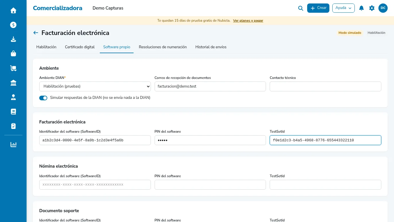Screen dimensions: 394x222
Task: Switch to the Habilitación tab
Action: tap(46, 47)
